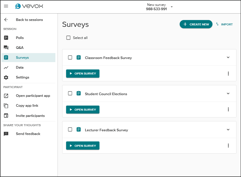
Task: Open the New survey session dropdown
Action: [172, 7]
